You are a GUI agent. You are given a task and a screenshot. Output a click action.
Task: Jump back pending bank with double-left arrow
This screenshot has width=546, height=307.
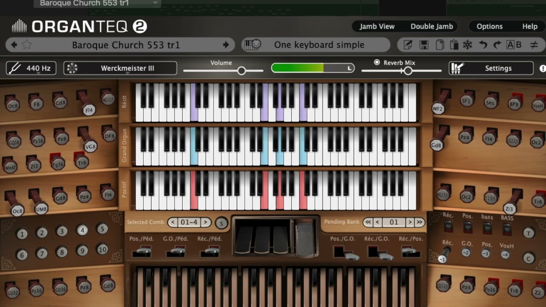click(x=368, y=222)
